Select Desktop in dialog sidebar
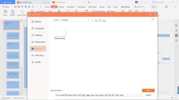179x100 pixels. click(38, 35)
